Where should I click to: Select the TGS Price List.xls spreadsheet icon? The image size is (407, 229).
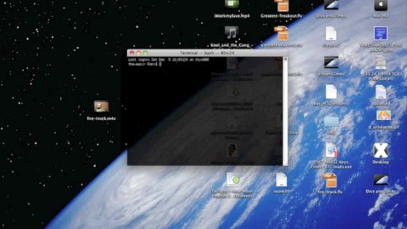click(381, 62)
